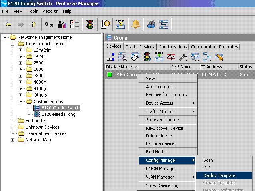Open VLAN Manager submenu
This screenshot has width=255, height=191.
167,177
